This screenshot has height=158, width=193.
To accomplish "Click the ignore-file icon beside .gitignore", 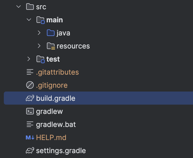I will pyautogui.click(x=30, y=85).
